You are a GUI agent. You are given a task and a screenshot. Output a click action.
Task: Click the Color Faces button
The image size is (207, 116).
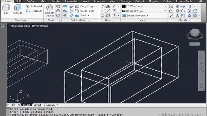[x=85, y=11]
